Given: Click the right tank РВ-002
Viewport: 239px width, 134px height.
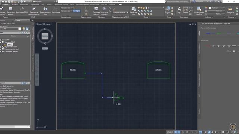Looking at the screenshot, I should [158, 70].
